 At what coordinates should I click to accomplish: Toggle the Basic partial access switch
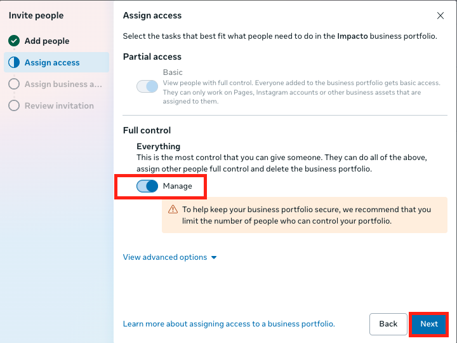click(147, 86)
